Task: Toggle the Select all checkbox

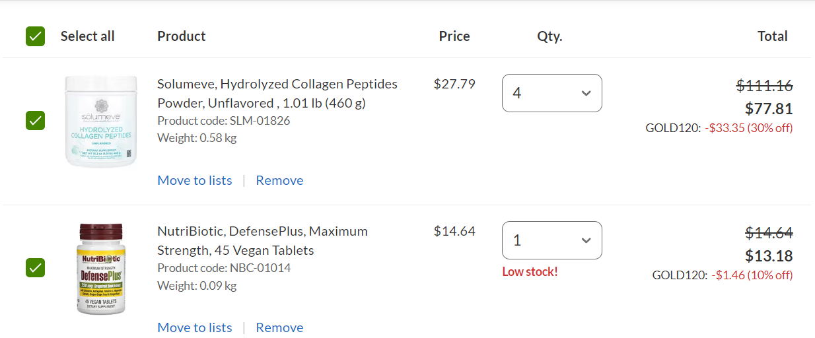Action: [36, 36]
